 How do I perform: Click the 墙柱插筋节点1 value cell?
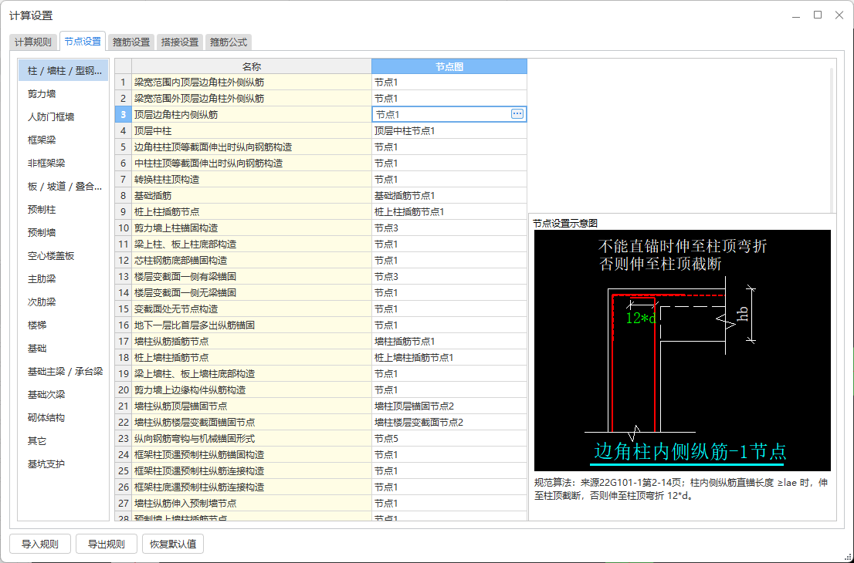(x=449, y=341)
